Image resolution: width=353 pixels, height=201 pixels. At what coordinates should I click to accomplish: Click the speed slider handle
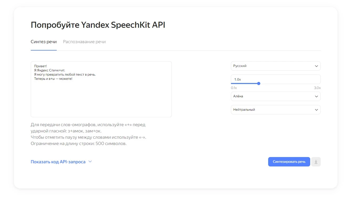click(259, 83)
